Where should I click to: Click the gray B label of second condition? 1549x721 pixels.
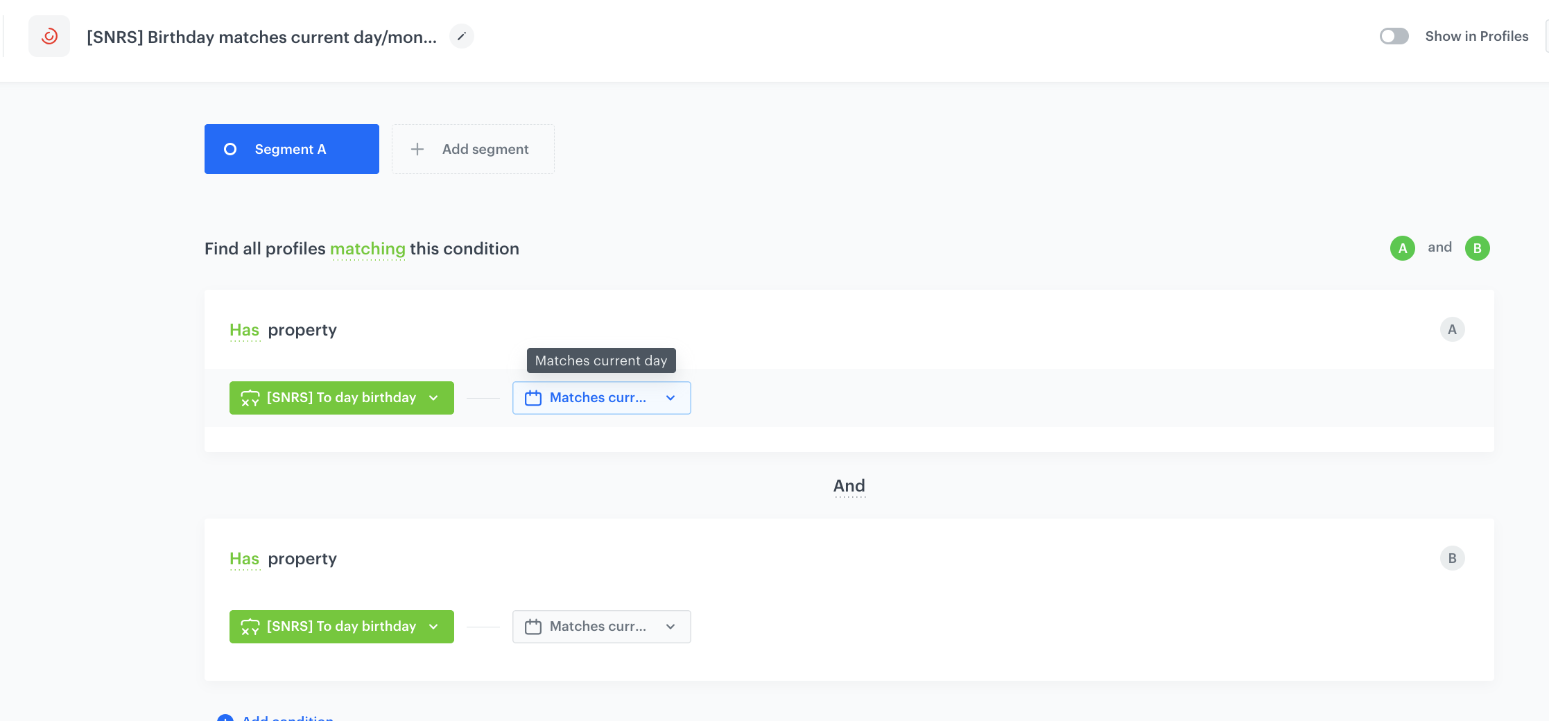[1452, 558]
